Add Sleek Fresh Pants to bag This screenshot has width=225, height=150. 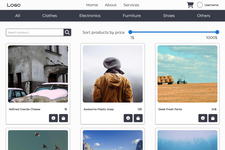[213, 118]
